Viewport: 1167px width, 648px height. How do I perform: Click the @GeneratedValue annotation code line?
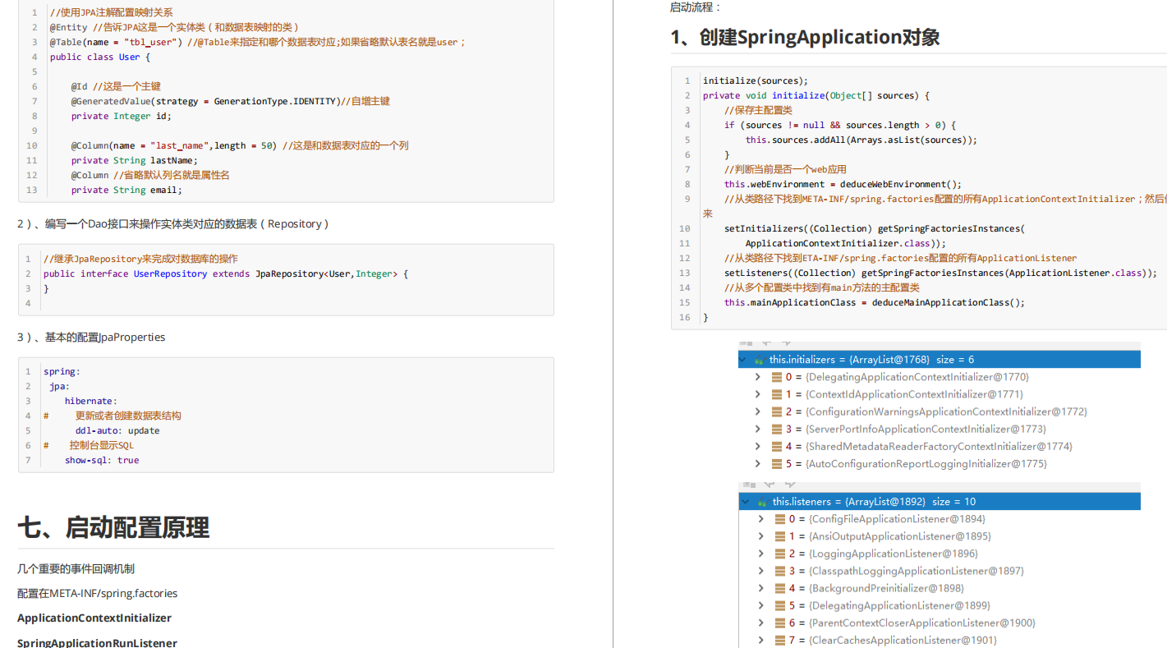click(x=231, y=101)
